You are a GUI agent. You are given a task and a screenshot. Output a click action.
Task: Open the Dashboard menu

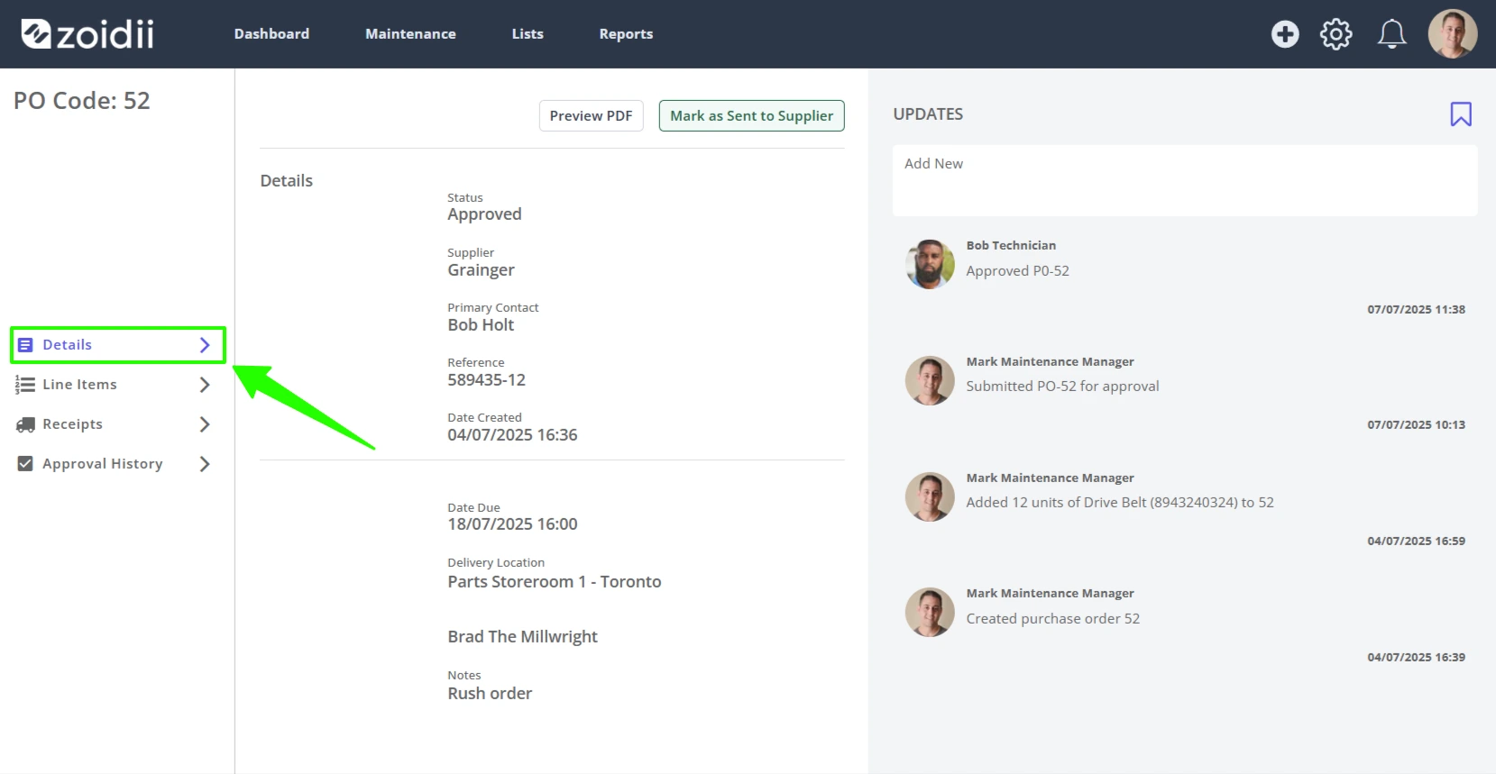point(271,34)
